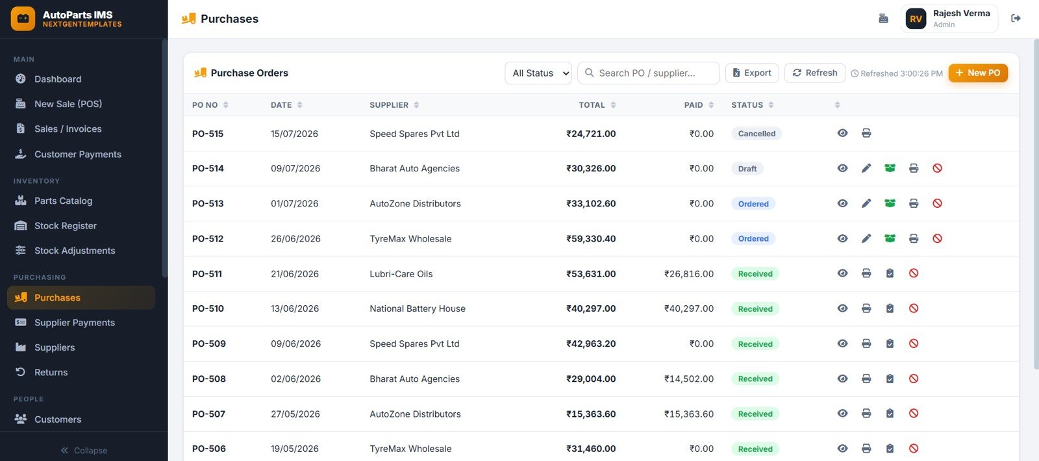Cancel PO-509 with ban icon
Screen dimensions: 1039x461
[x=914, y=343]
